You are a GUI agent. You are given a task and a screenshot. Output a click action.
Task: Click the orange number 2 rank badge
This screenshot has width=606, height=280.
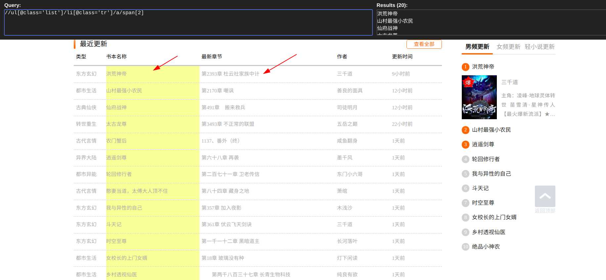coord(465,130)
